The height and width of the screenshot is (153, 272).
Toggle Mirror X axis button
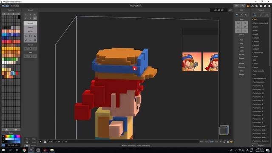[26, 49]
